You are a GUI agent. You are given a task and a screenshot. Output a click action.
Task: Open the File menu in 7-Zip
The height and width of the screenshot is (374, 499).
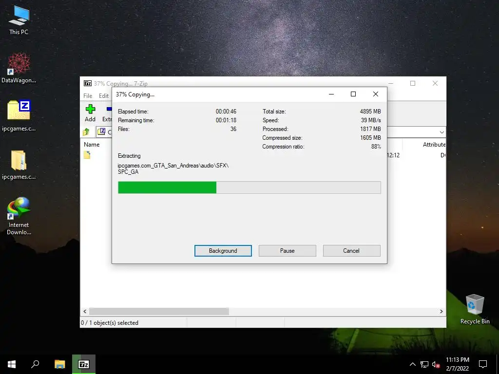88,96
